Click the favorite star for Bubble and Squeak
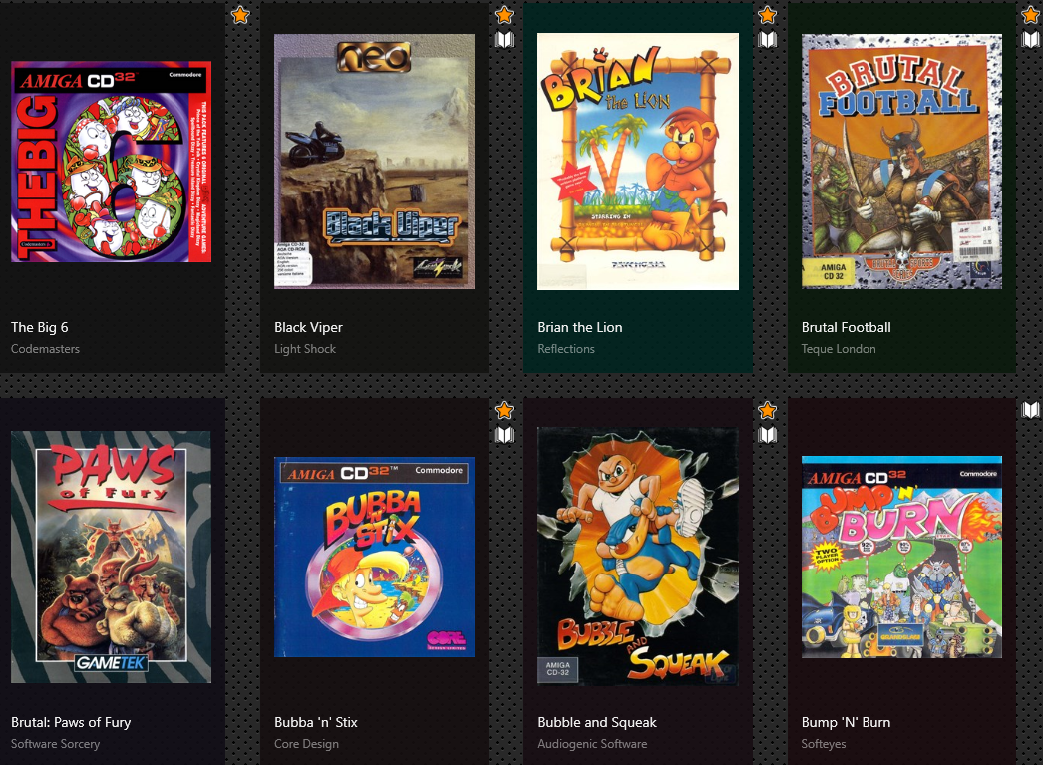This screenshot has width=1043, height=765. [x=767, y=411]
